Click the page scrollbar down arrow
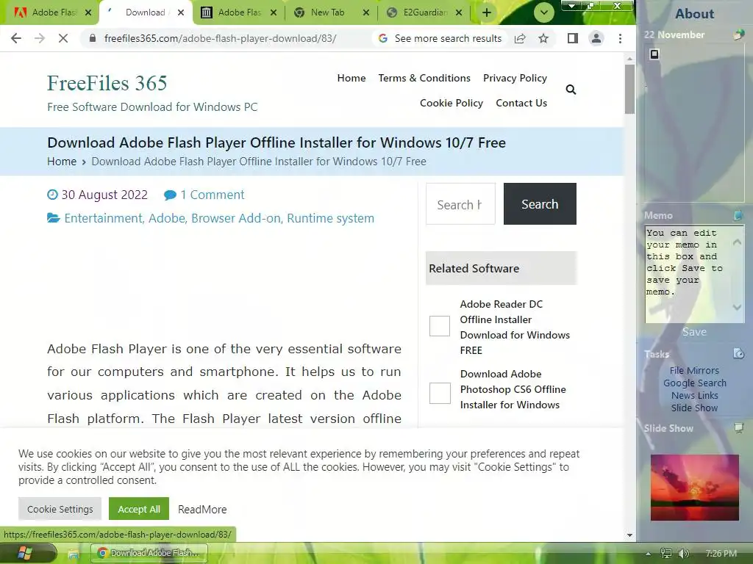Screen dimensions: 753x564 click(x=629, y=535)
